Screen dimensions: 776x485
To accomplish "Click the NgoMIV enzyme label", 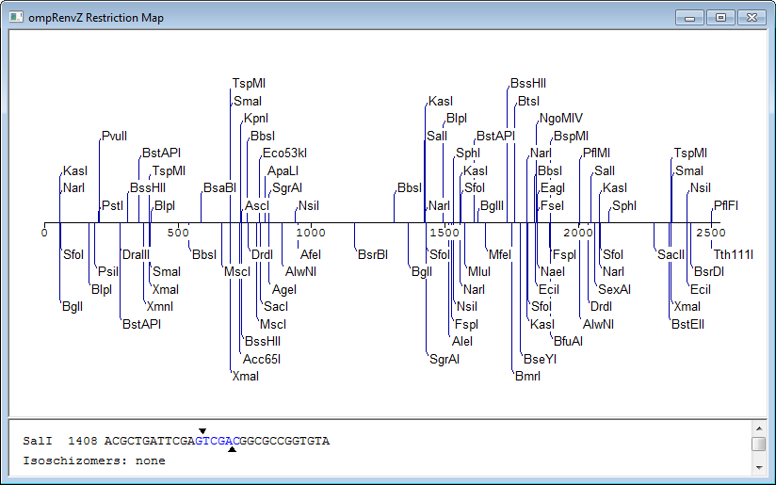I will click(x=561, y=119).
